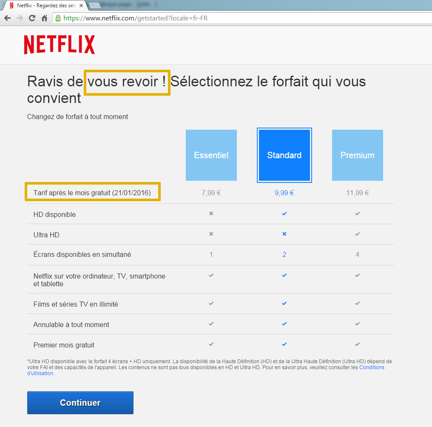
Task: Click Premium's checkmark in Ultra HD row
Action: click(x=357, y=234)
